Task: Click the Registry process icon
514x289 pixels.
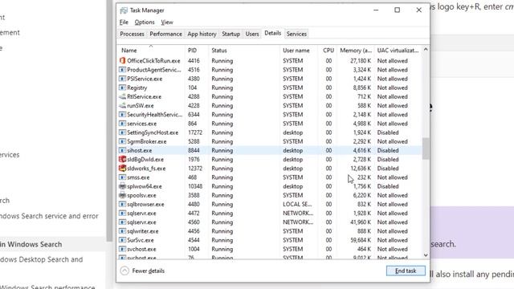Action: (x=122, y=88)
